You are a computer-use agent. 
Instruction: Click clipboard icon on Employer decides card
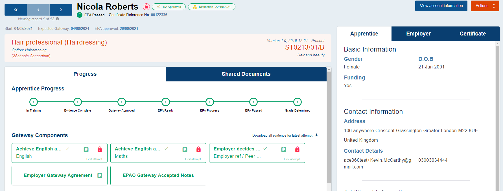click(284, 149)
